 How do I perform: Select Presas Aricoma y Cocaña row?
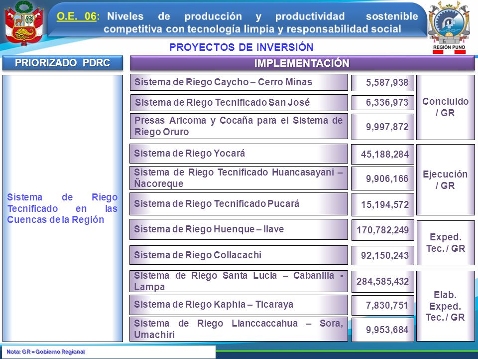coord(239,126)
